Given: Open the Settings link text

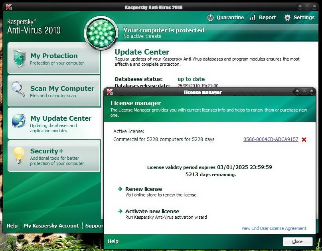Looking at the screenshot, I should click(304, 18).
